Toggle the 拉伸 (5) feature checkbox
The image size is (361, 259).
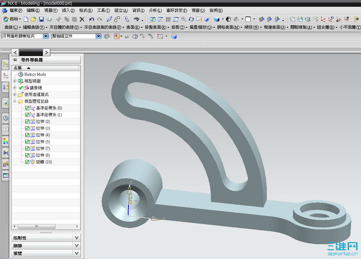coord(27,142)
